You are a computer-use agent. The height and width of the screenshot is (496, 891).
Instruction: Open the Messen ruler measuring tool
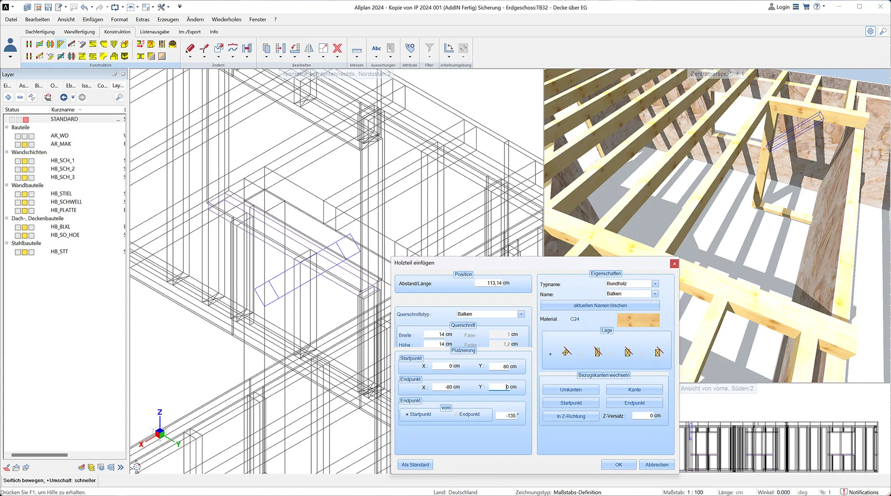click(x=356, y=50)
